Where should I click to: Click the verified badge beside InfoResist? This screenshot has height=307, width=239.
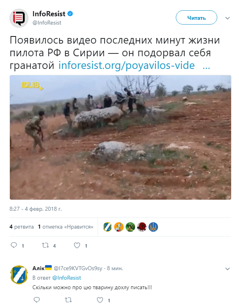click(70, 14)
